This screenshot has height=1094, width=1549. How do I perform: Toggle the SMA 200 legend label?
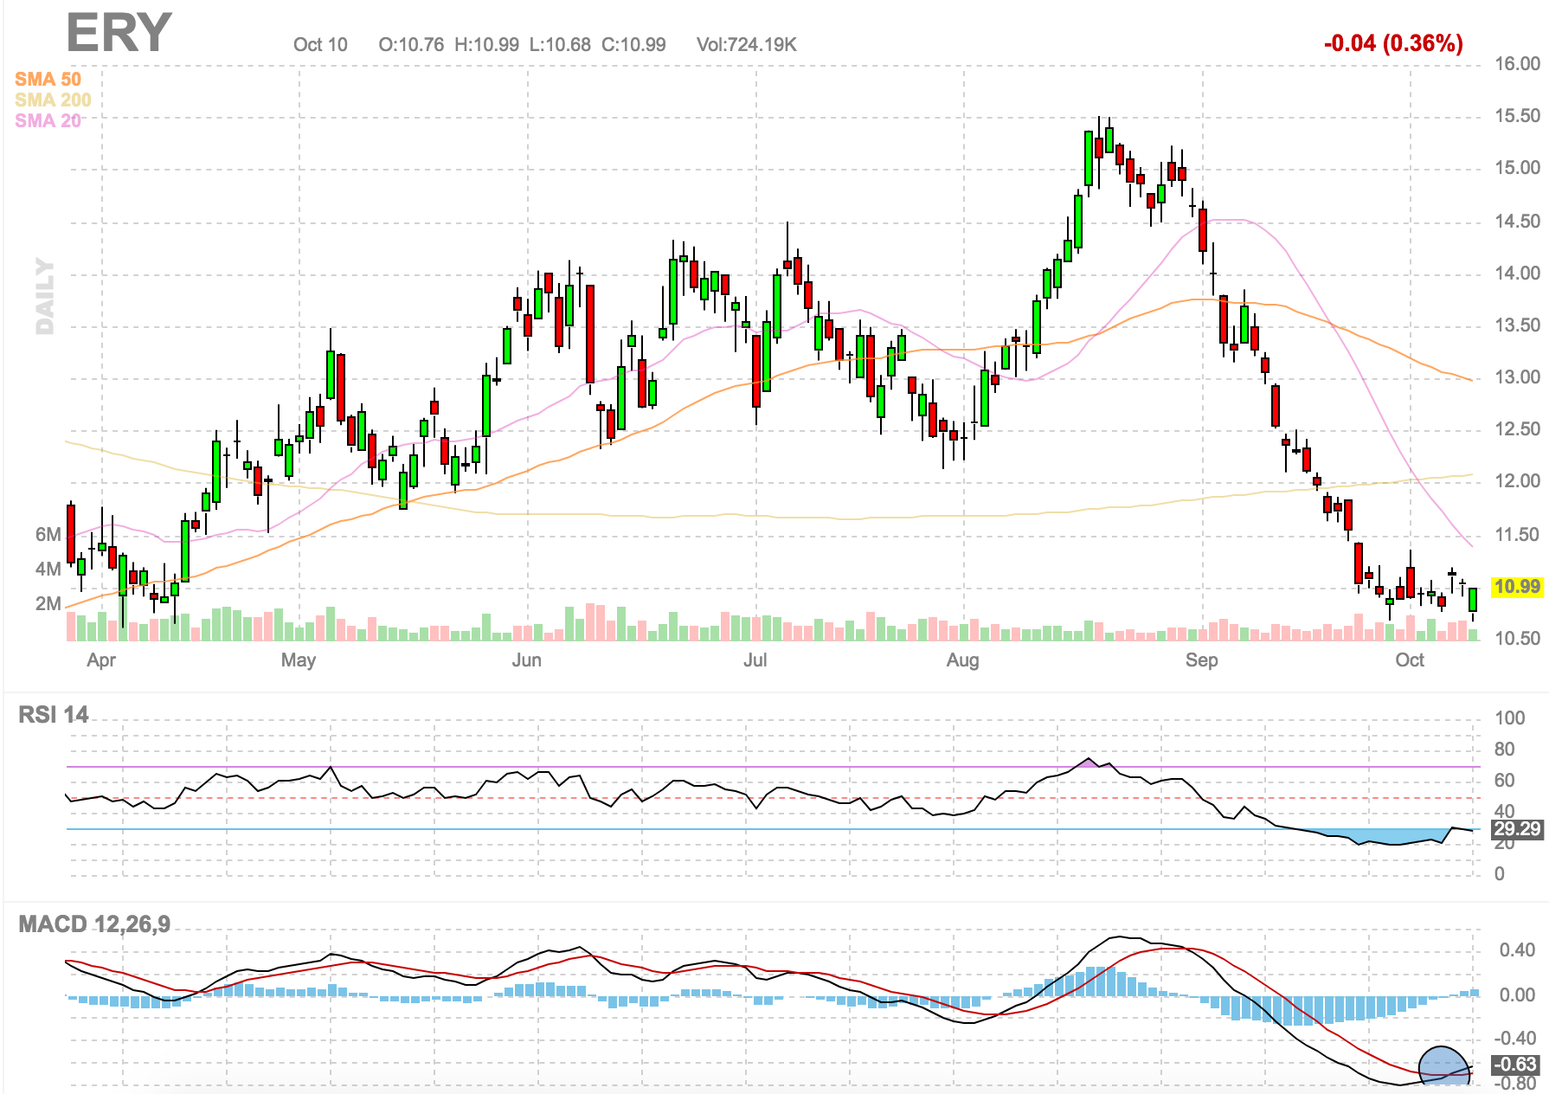53,100
